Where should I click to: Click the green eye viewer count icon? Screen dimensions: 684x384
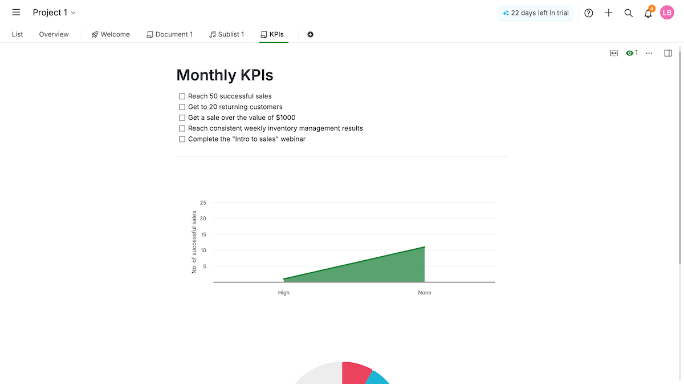pyautogui.click(x=630, y=52)
